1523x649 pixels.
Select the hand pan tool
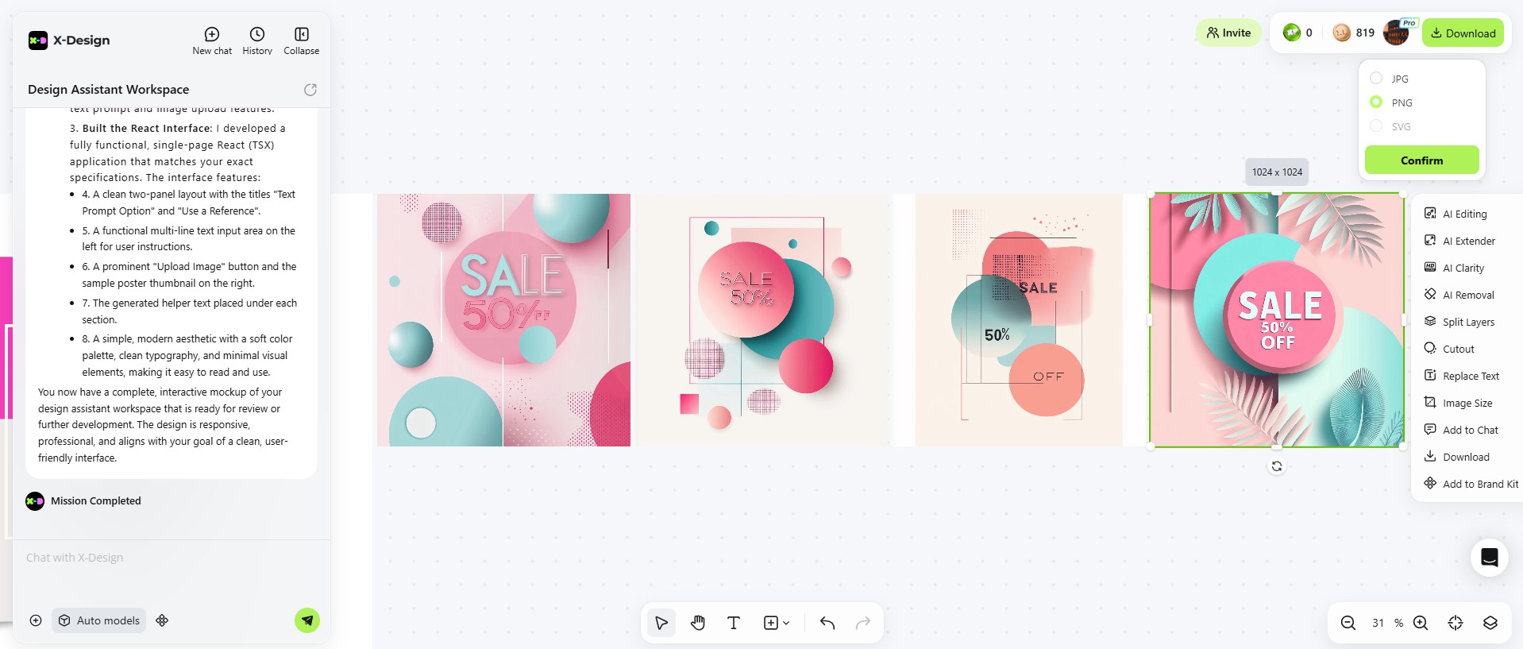point(698,623)
